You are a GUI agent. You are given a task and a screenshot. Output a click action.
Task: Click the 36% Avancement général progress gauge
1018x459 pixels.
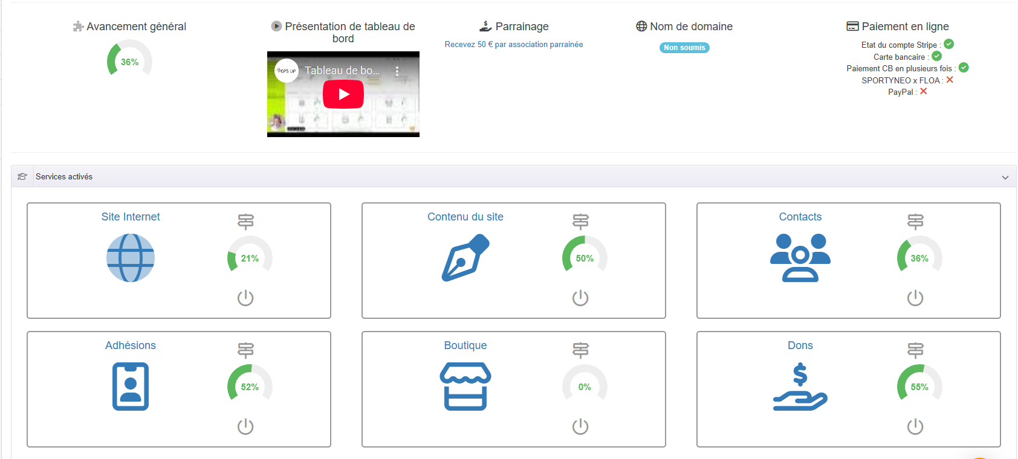click(x=129, y=62)
